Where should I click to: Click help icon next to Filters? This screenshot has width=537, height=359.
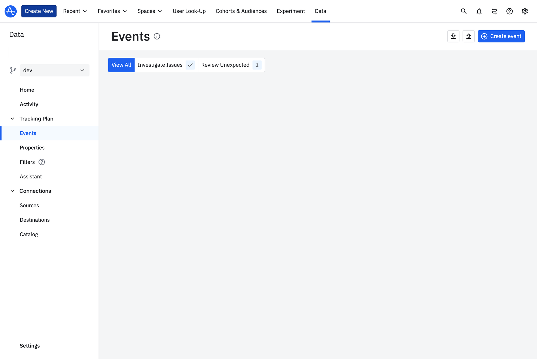42,162
